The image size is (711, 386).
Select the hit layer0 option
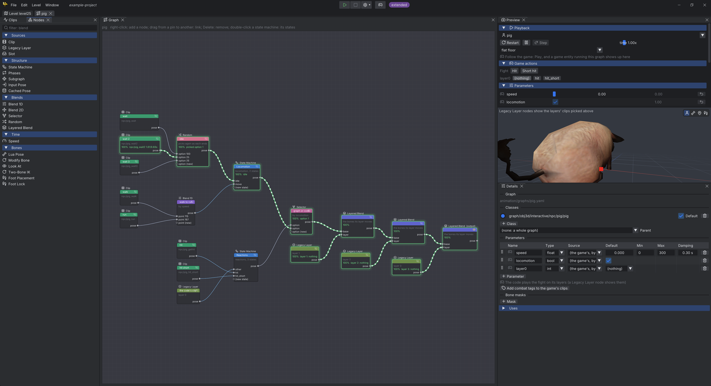pyautogui.click(x=537, y=79)
